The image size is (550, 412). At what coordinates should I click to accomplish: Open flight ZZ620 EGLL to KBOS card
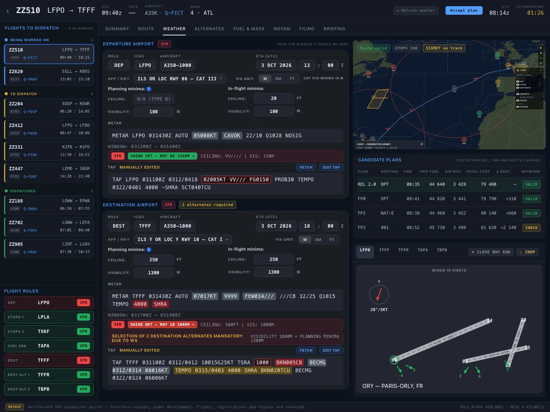[49, 75]
